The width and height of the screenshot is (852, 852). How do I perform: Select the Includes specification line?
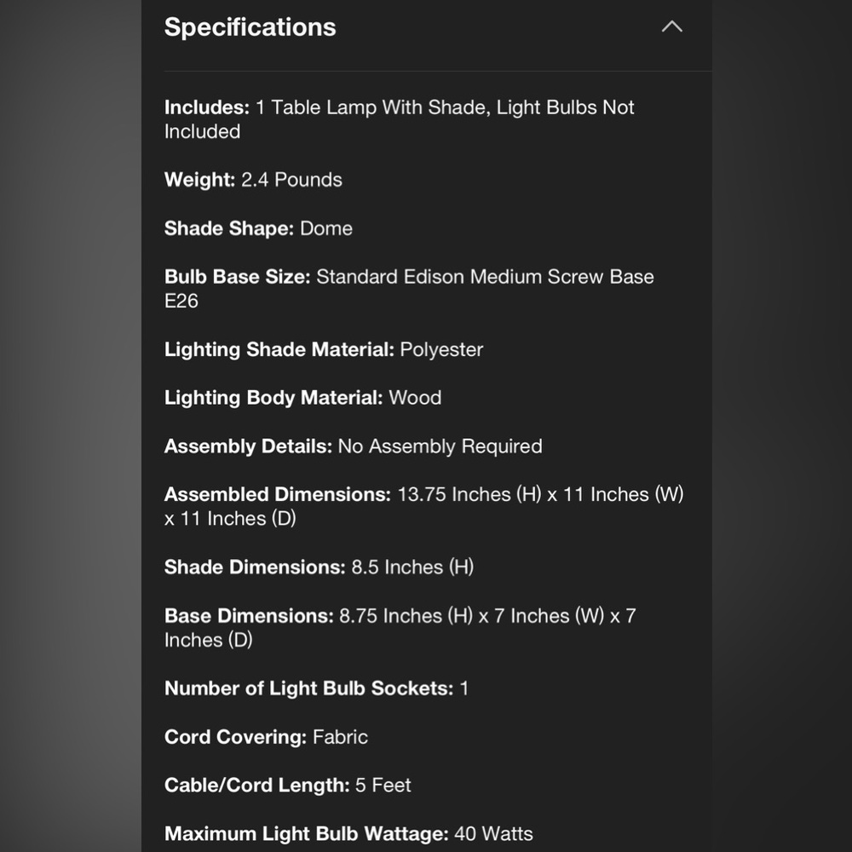(400, 119)
